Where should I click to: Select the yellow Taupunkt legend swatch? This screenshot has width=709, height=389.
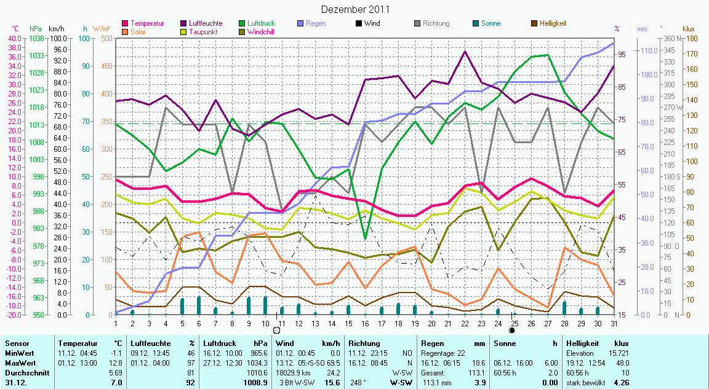[x=184, y=32]
